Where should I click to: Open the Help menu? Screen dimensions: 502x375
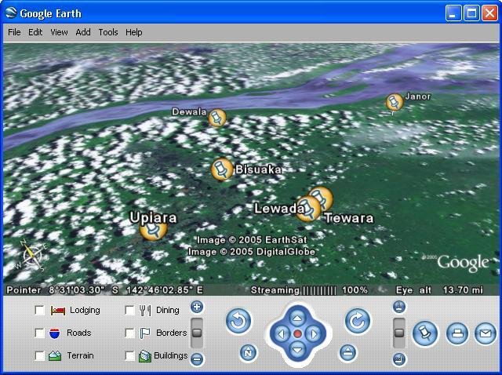134,32
